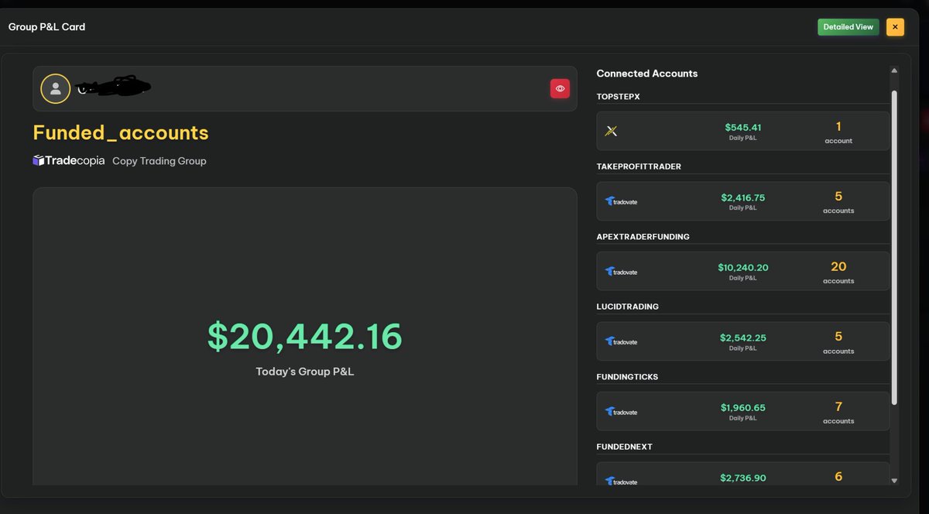Click the FUNDINGTICKS section header
Image resolution: width=929 pixels, height=514 pixels.
click(x=627, y=377)
